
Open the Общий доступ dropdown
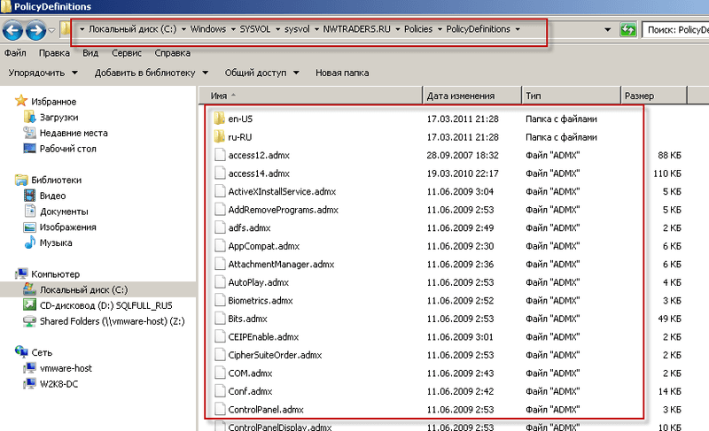tap(261, 73)
